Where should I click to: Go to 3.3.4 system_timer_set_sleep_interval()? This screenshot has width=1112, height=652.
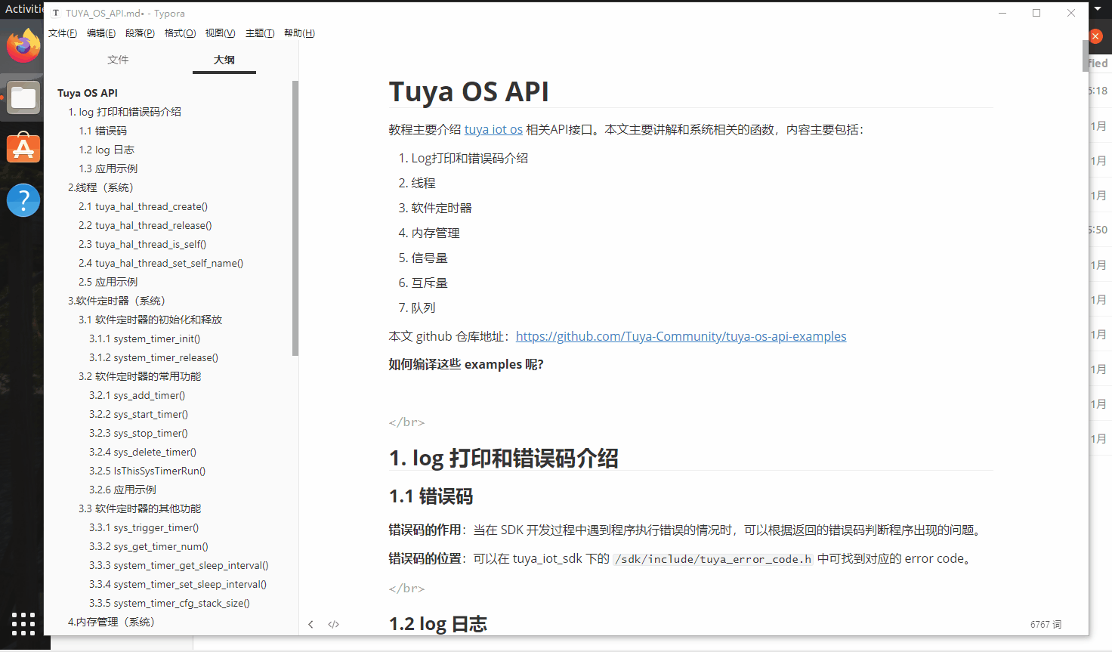tap(178, 584)
